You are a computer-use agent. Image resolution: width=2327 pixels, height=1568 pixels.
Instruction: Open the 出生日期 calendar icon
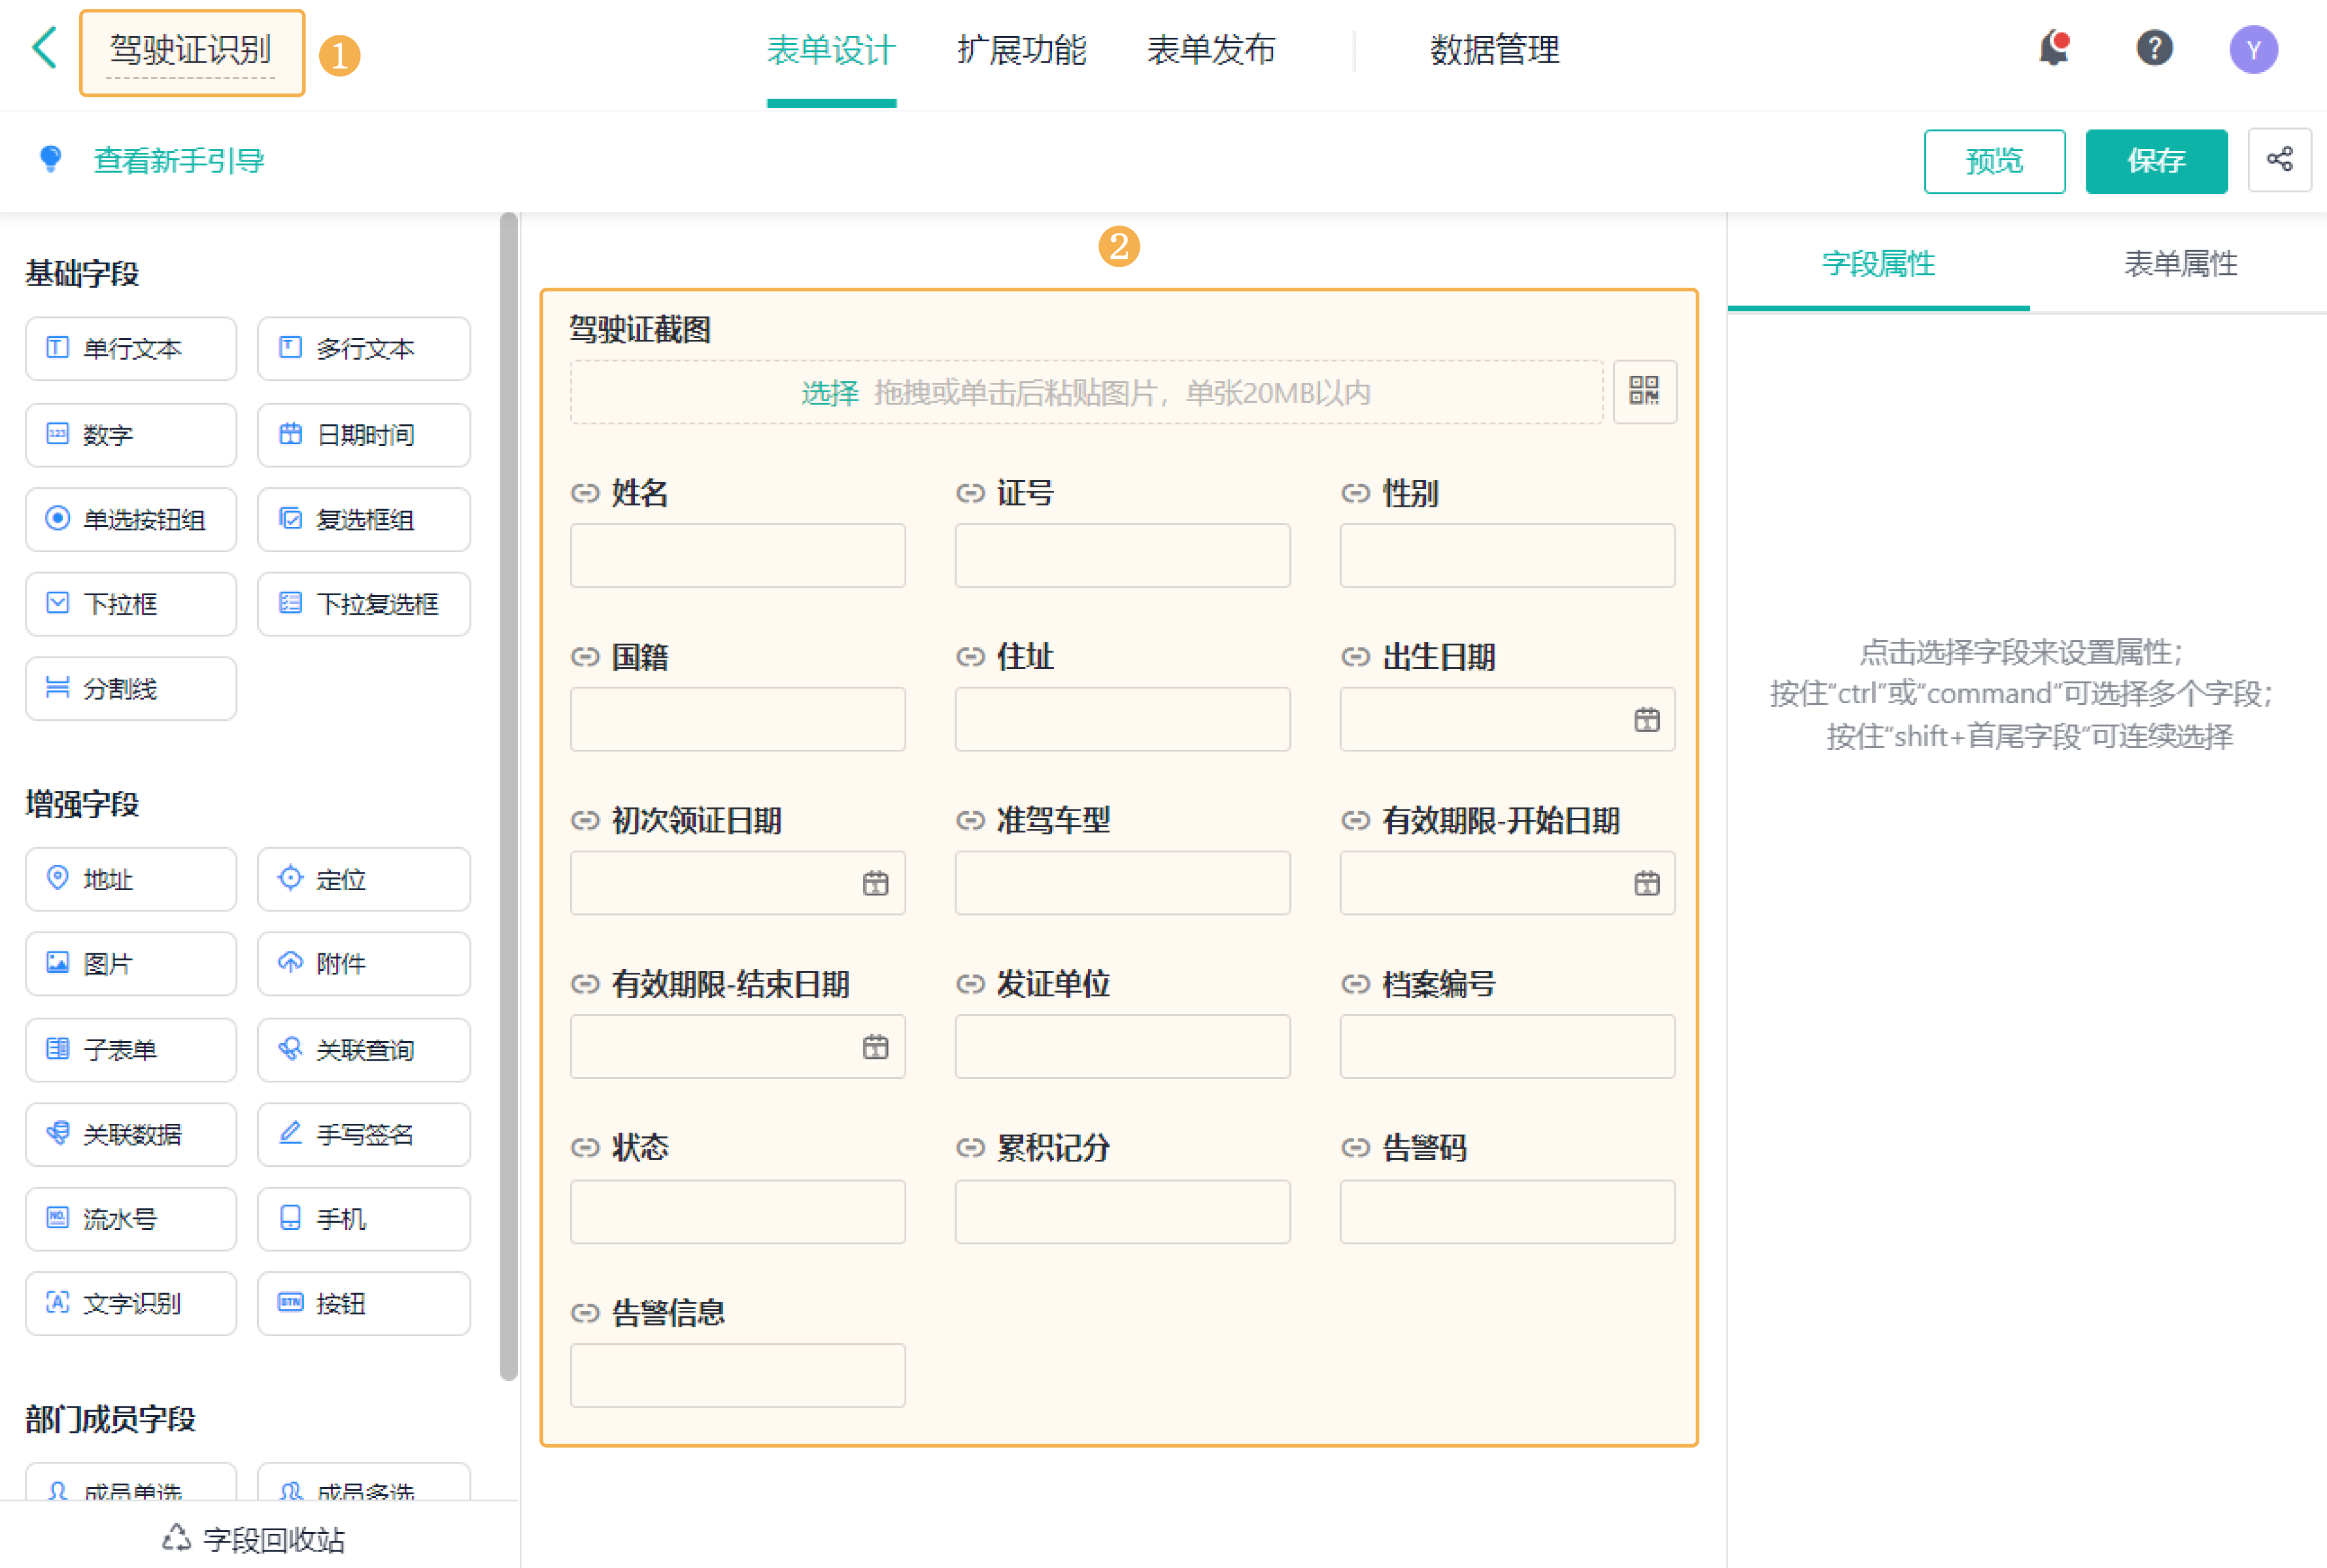1646,720
